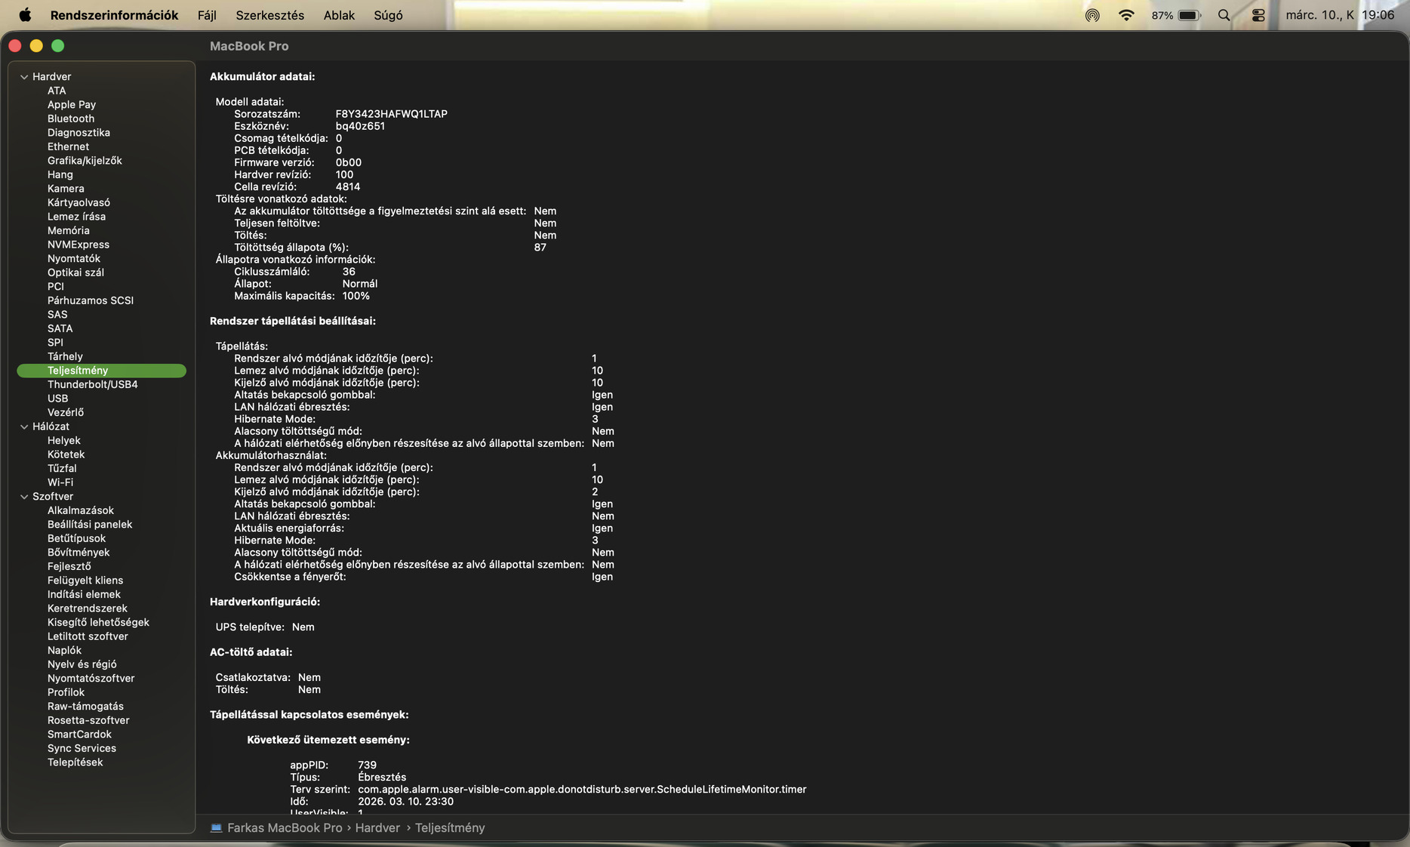Select Bluetooth in the sidebar
This screenshot has height=847, width=1410.
point(71,119)
